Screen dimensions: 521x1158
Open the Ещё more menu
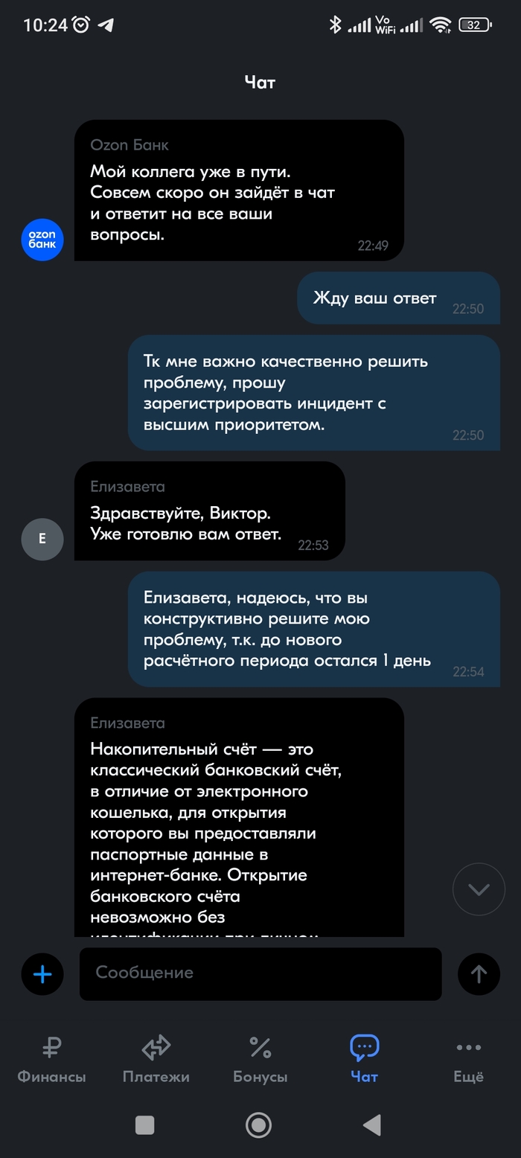468,1060
